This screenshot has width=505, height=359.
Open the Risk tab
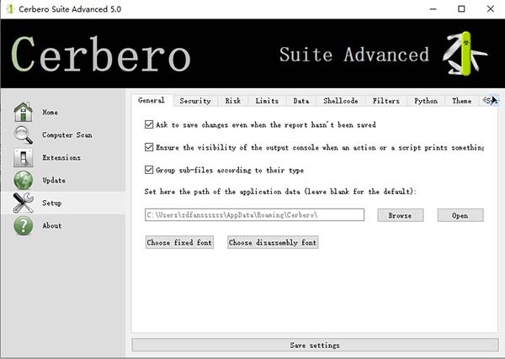(232, 101)
